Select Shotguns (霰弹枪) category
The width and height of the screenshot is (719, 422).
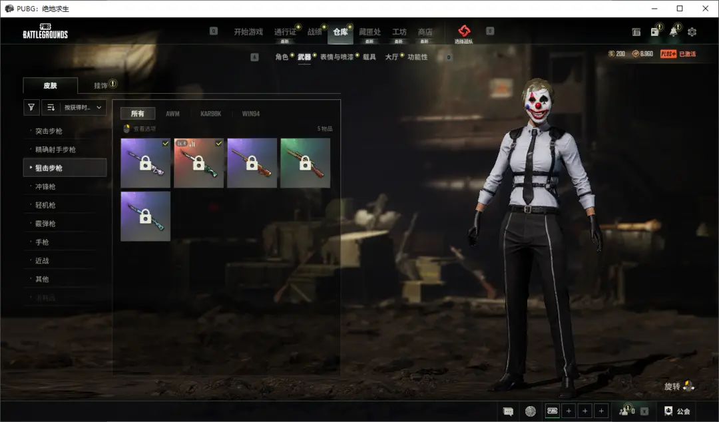click(x=65, y=224)
